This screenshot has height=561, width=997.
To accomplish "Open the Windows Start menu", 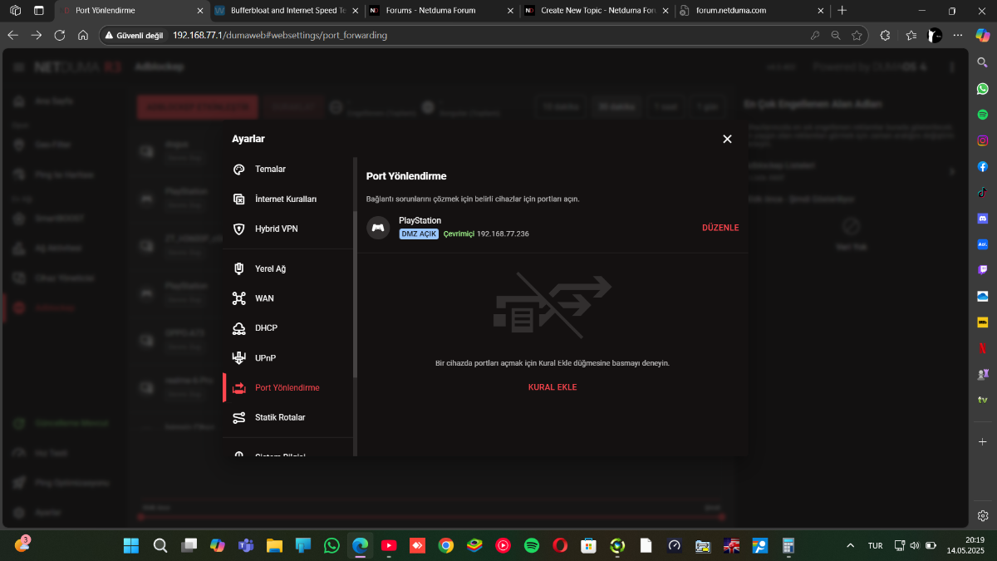I will [x=131, y=545].
